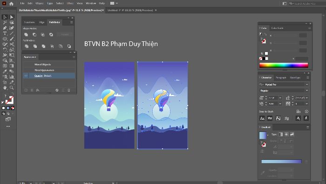
Task: Select the Line Segment tool
Action: [x=12, y=33]
